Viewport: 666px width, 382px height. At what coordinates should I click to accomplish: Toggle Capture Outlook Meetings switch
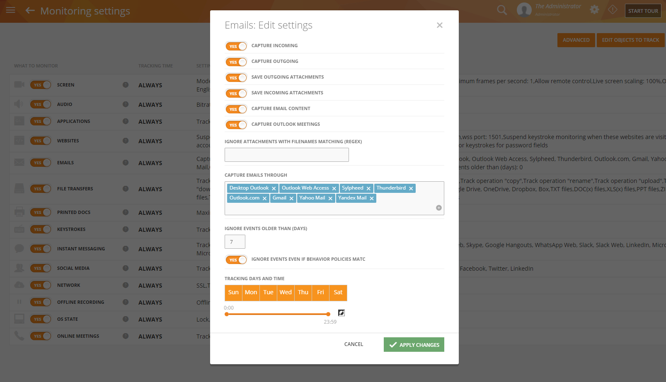(x=236, y=125)
